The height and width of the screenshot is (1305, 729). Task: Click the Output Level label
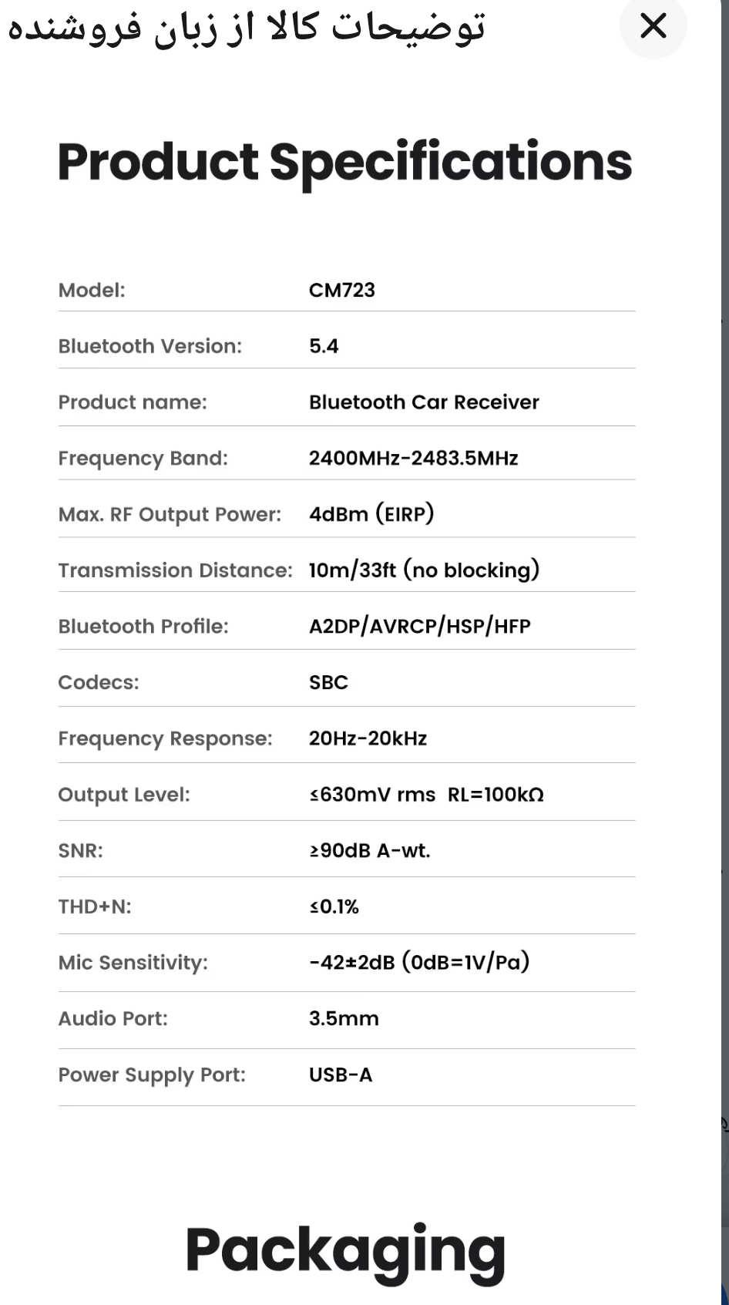pos(124,795)
